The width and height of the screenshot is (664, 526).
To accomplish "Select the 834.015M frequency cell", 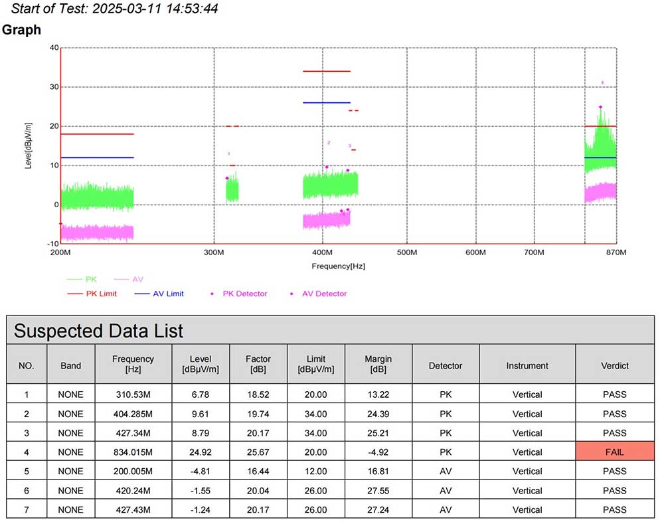I will tap(133, 452).
